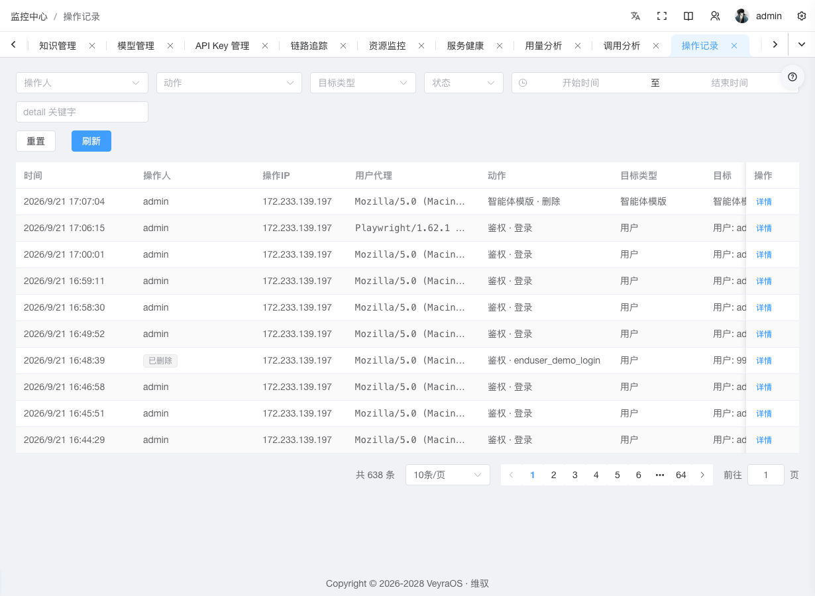Open the help question mark icon
This screenshot has height=596, width=815.
(792, 77)
